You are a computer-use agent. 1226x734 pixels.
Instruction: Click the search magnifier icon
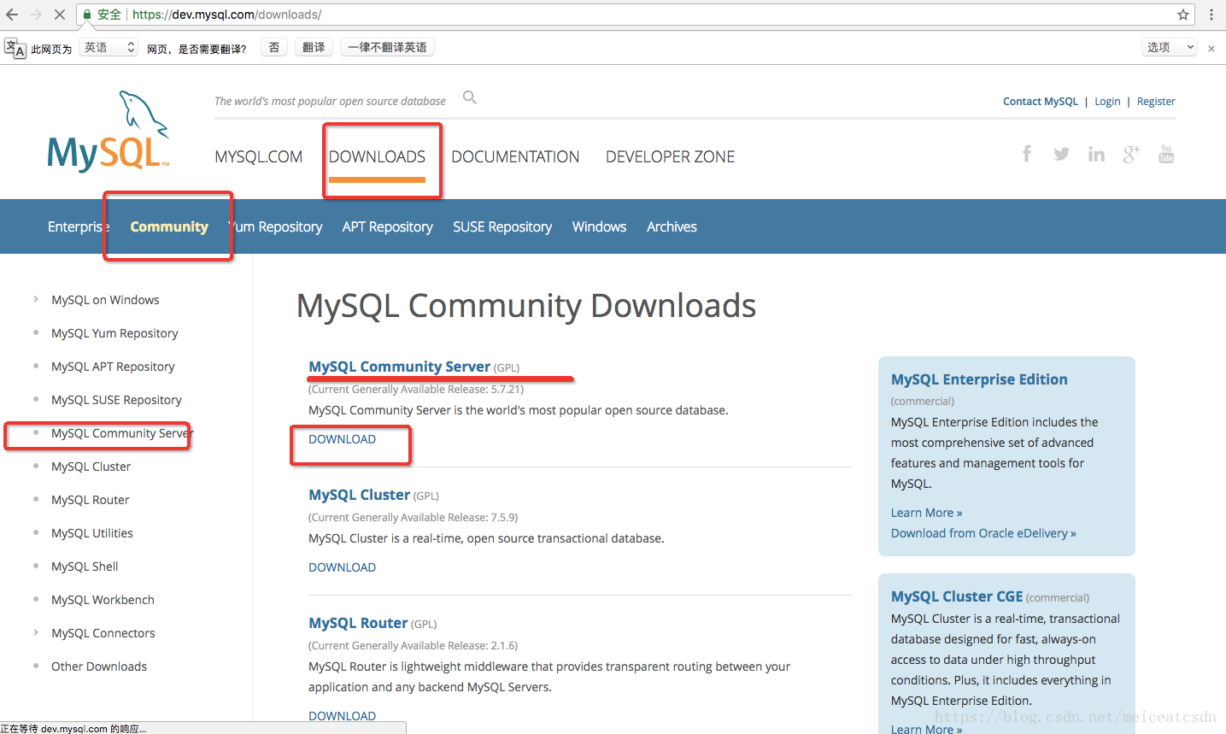coord(470,97)
